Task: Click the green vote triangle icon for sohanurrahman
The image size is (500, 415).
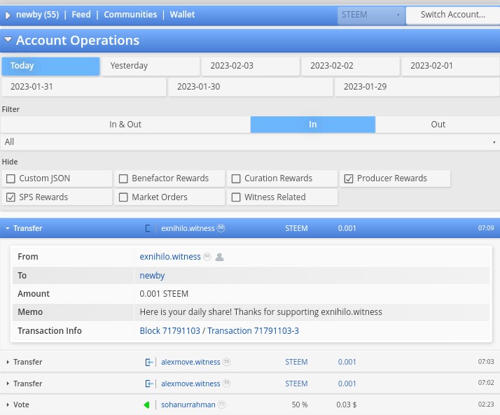Action: 146,405
